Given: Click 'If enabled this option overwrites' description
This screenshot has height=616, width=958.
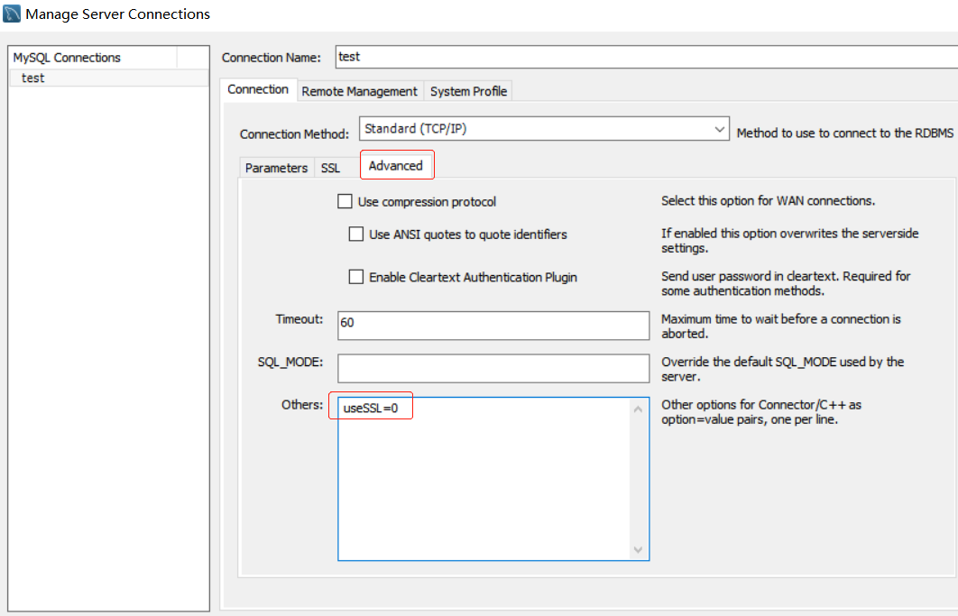Looking at the screenshot, I should (790, 241).
